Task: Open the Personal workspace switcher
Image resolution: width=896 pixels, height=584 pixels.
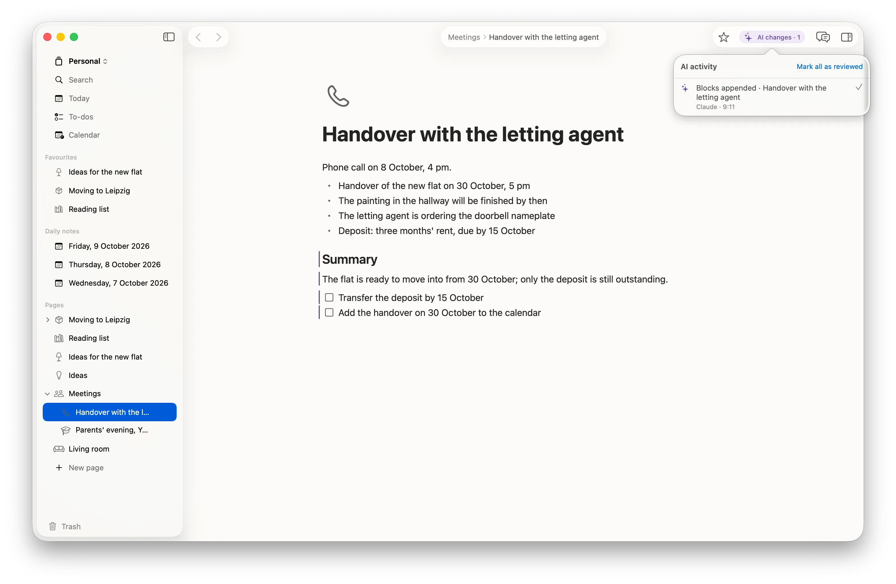Action: tap(88, 61)
